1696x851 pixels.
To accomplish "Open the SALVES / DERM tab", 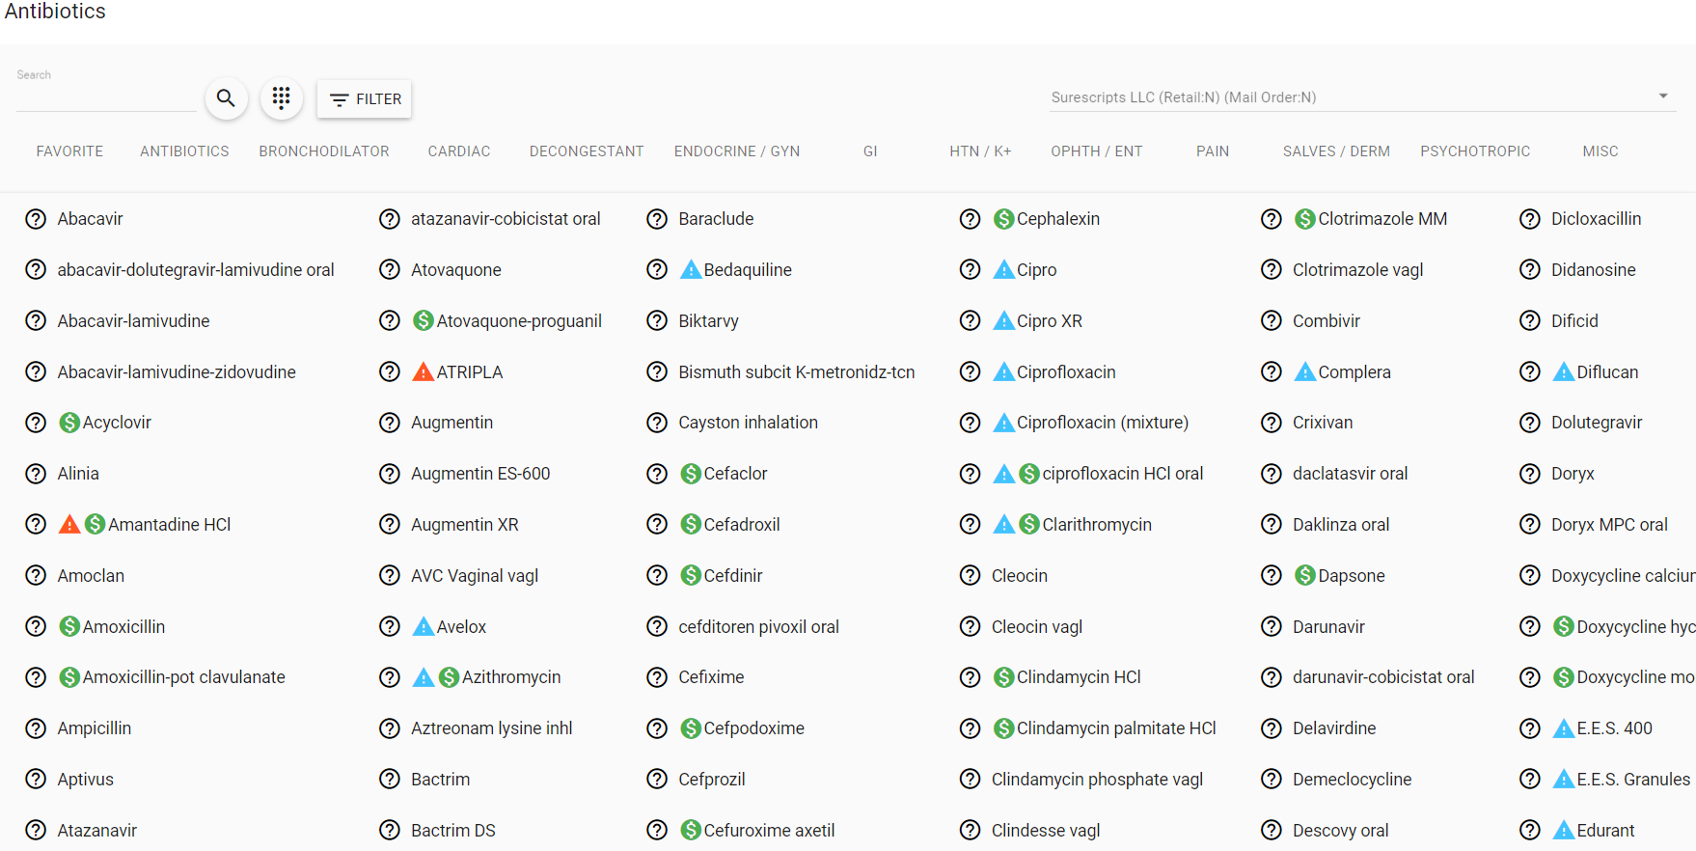I will coord(1336,151).
